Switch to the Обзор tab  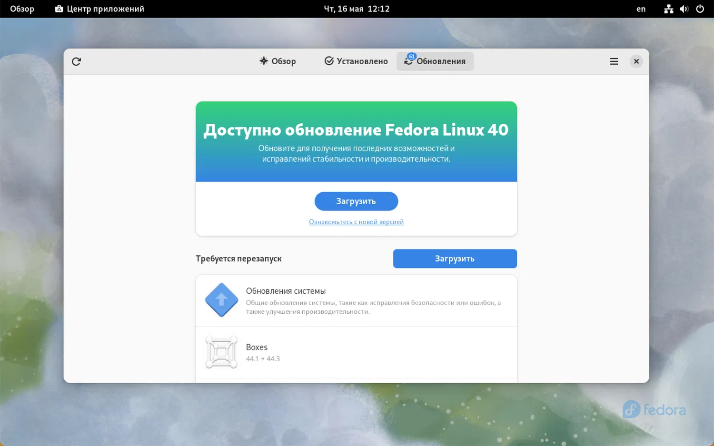[x=278, y=61]
